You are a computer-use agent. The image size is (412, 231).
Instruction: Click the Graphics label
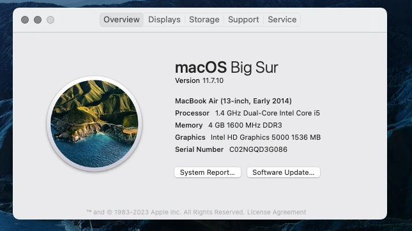pos(190,137)
